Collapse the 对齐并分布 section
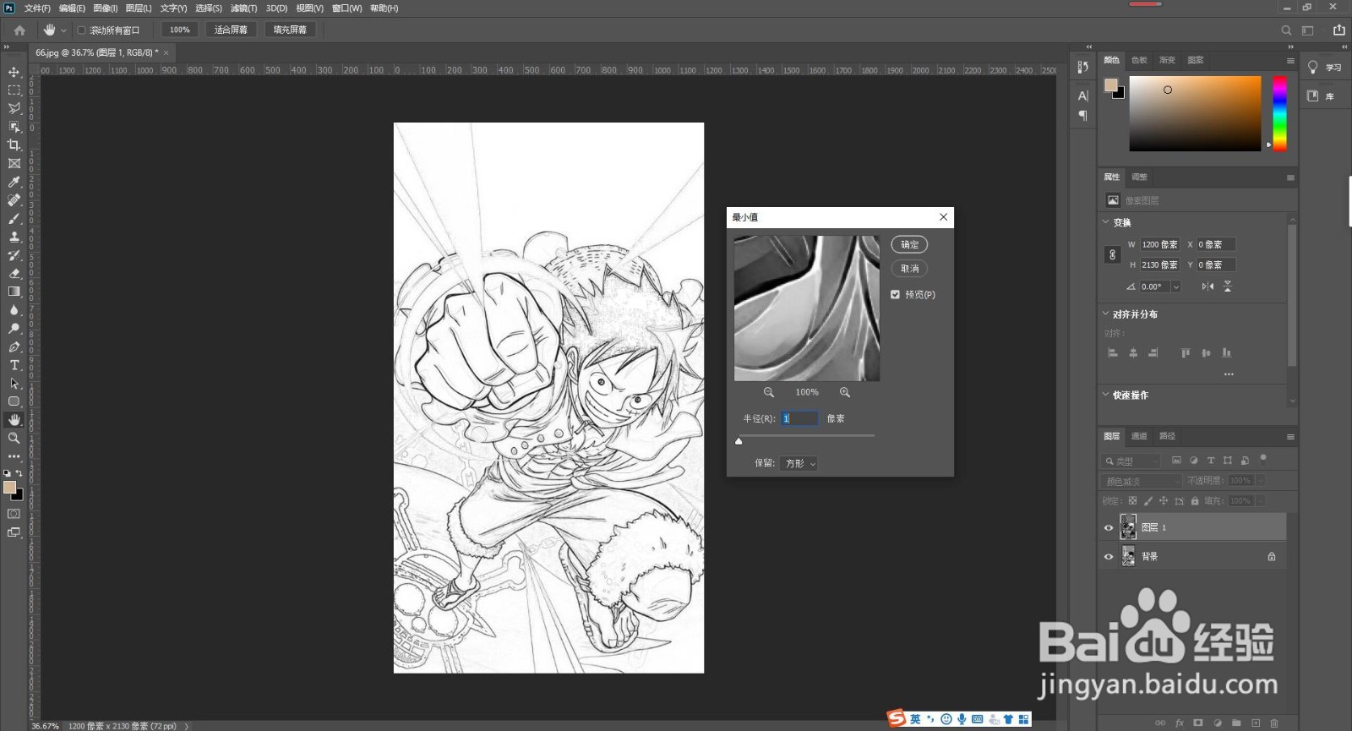Image resolution: width=1352 pixels, height=731 pixels. (x=1105, y=314)
